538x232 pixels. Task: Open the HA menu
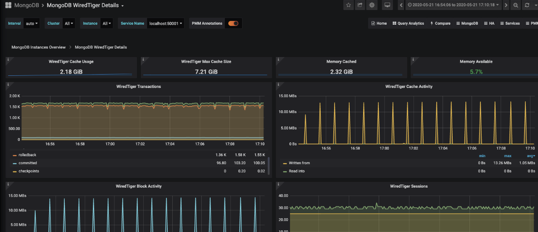[x=489, y=23]
